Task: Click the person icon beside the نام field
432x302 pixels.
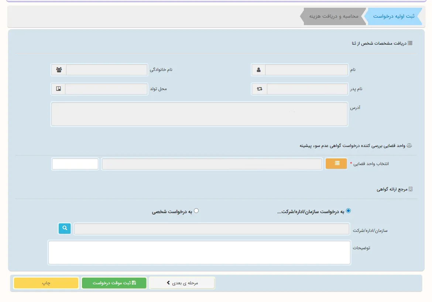Action: click(x=258, y=70)
